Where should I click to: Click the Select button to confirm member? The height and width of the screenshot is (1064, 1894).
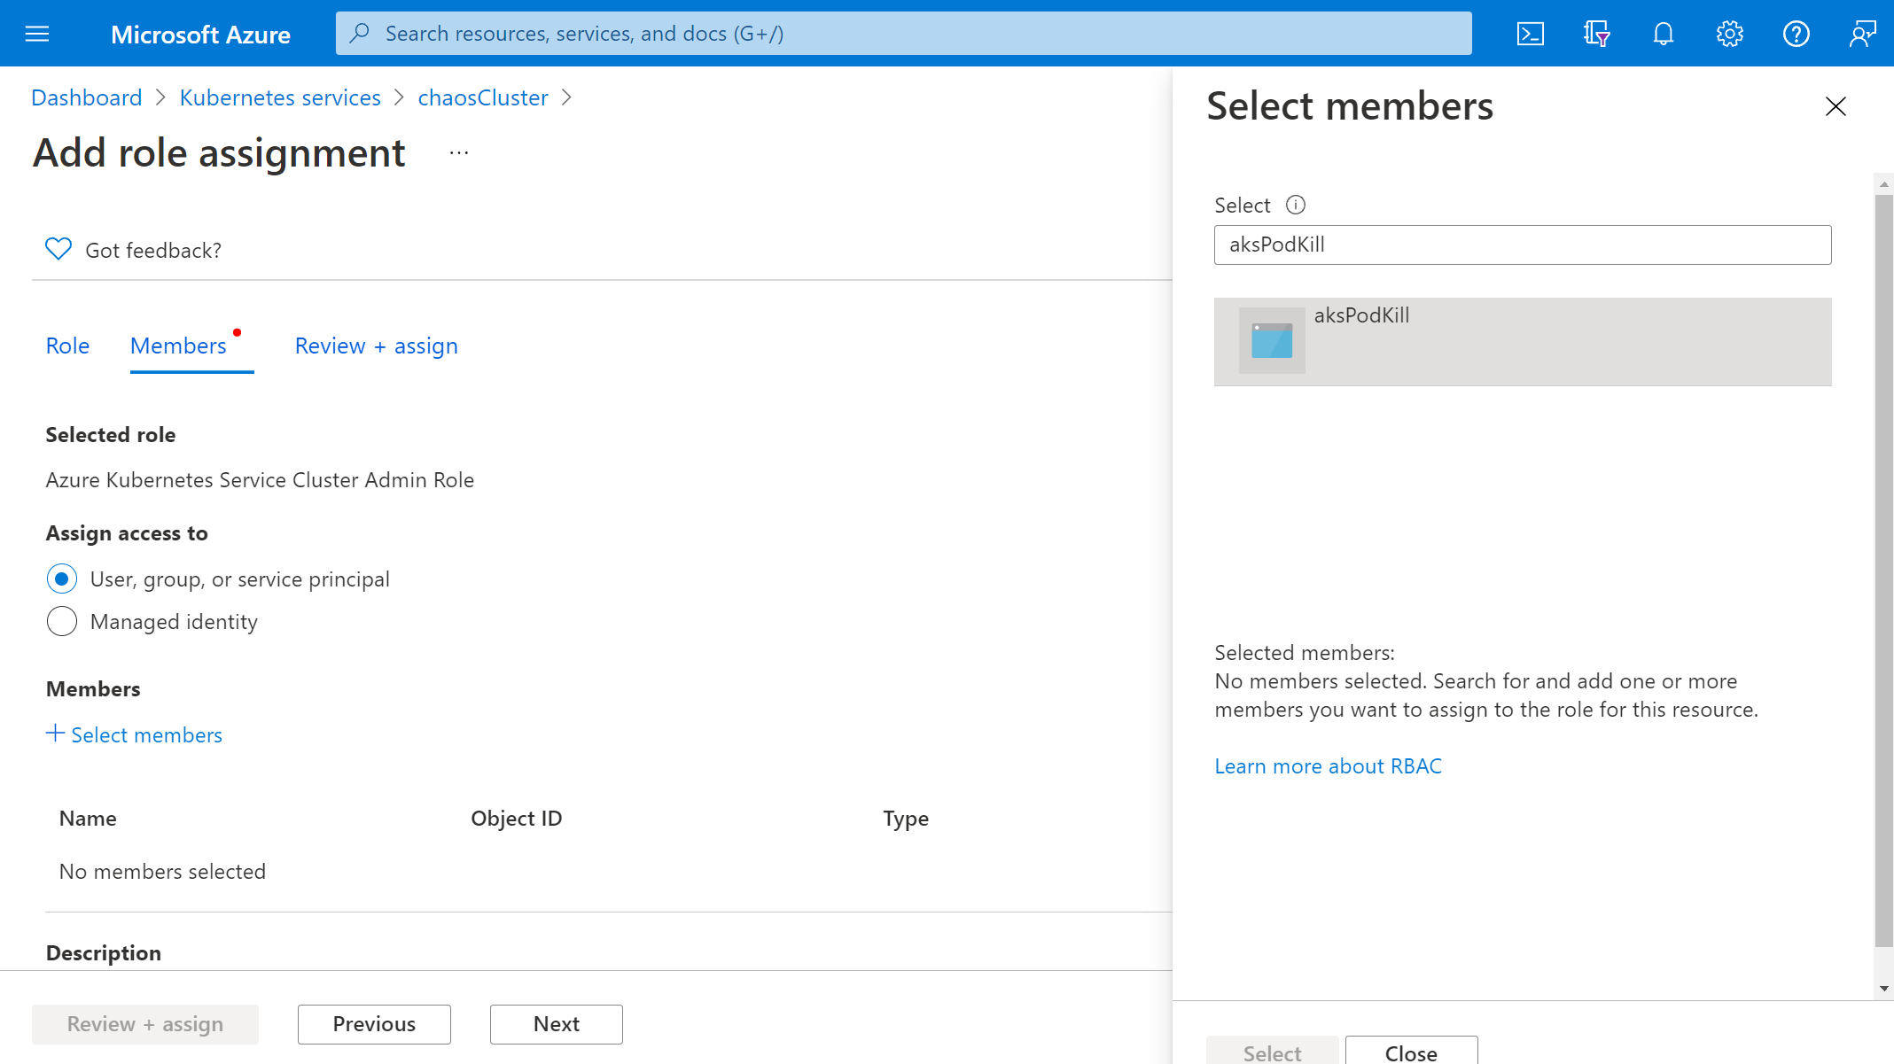tap(1271, 1053)
